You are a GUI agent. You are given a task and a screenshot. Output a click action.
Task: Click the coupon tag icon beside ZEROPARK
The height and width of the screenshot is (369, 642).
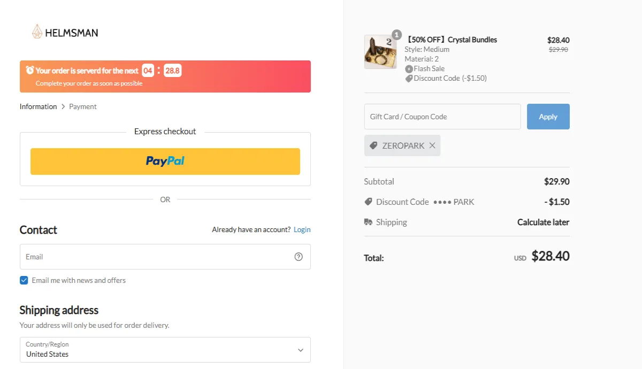coord(373,145)
